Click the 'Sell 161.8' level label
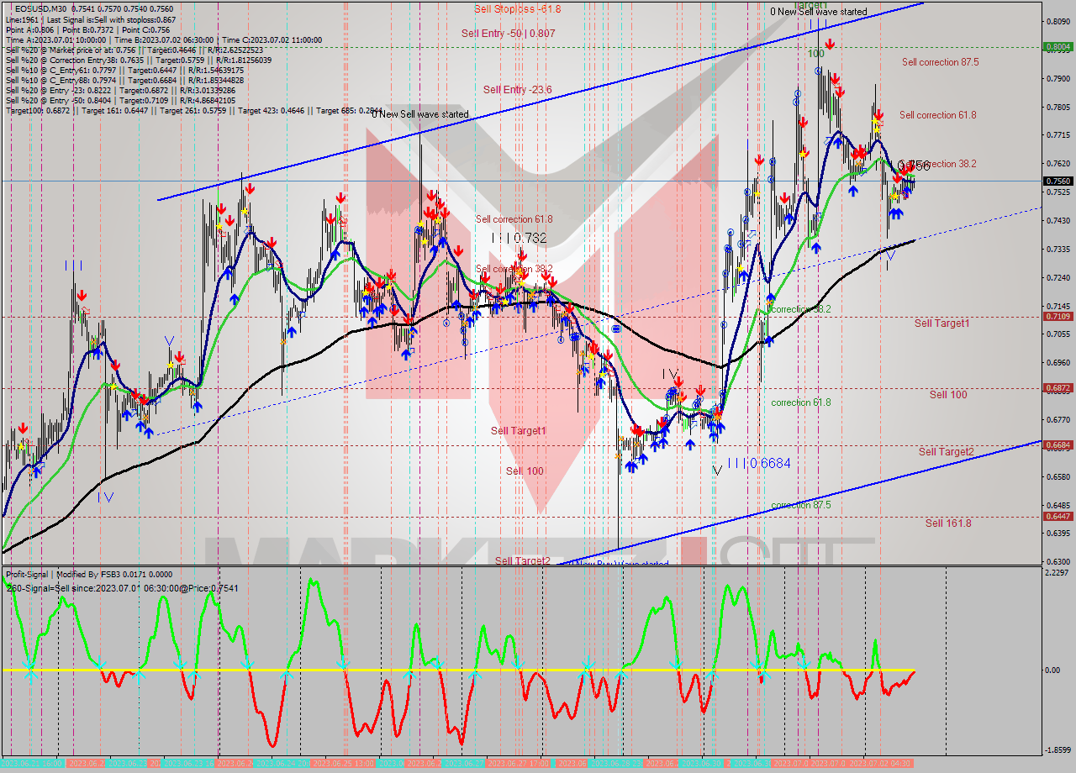 (x=948, y=523)
